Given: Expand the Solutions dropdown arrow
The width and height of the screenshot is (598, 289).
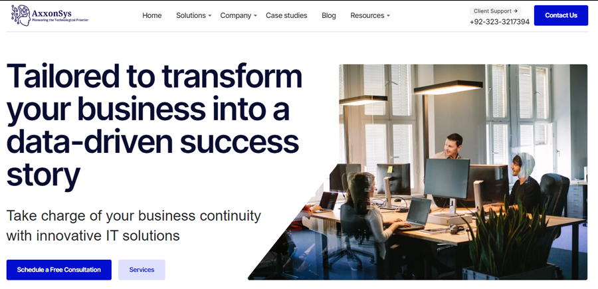Looking at the screenshot, I should pos(210,16).
